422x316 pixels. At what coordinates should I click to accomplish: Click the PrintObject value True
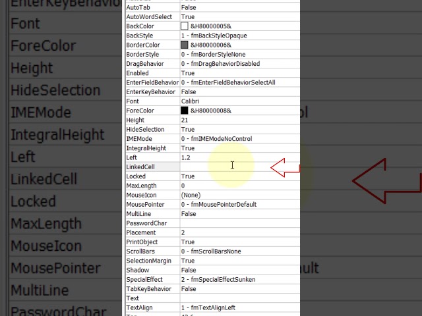point(188,242)
